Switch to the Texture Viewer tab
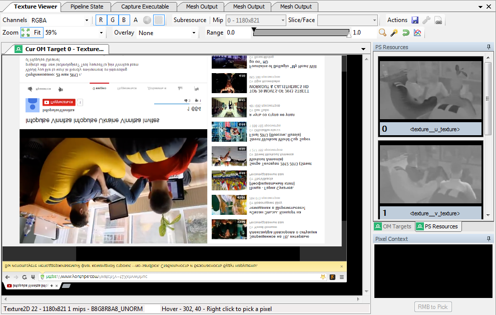Image resolution: width=496 pixels, height=315 pixels. tap(36, 7)
